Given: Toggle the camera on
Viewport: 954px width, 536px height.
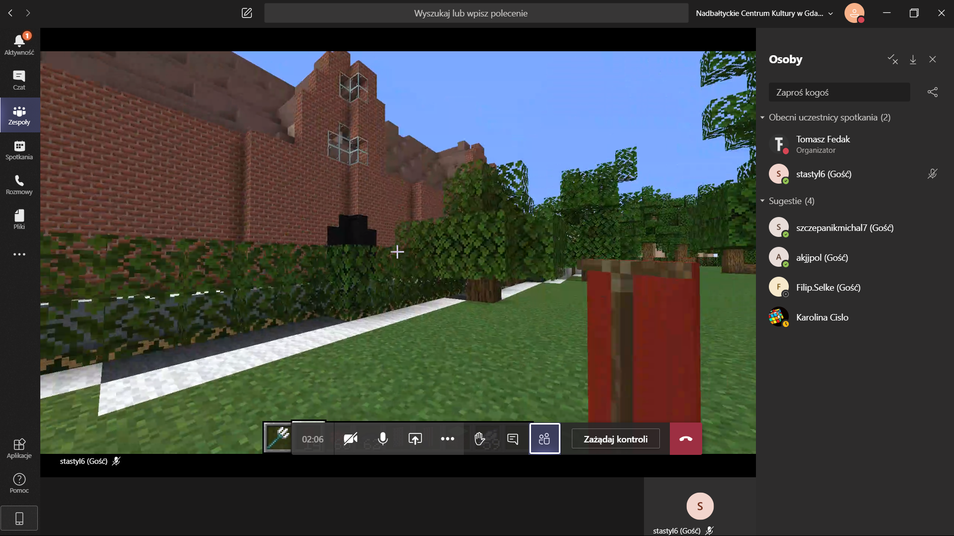Looking at the screenshot, I should 351,439.
